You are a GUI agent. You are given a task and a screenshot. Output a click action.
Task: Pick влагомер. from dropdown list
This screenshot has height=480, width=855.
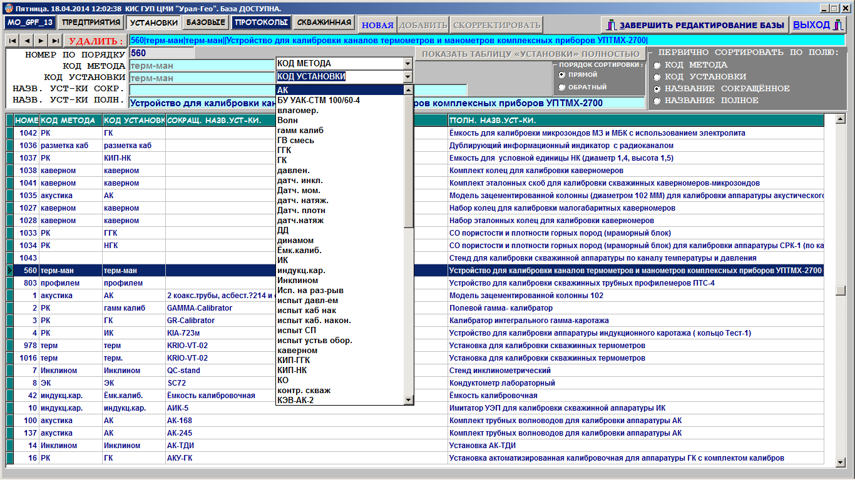(340, 111)
